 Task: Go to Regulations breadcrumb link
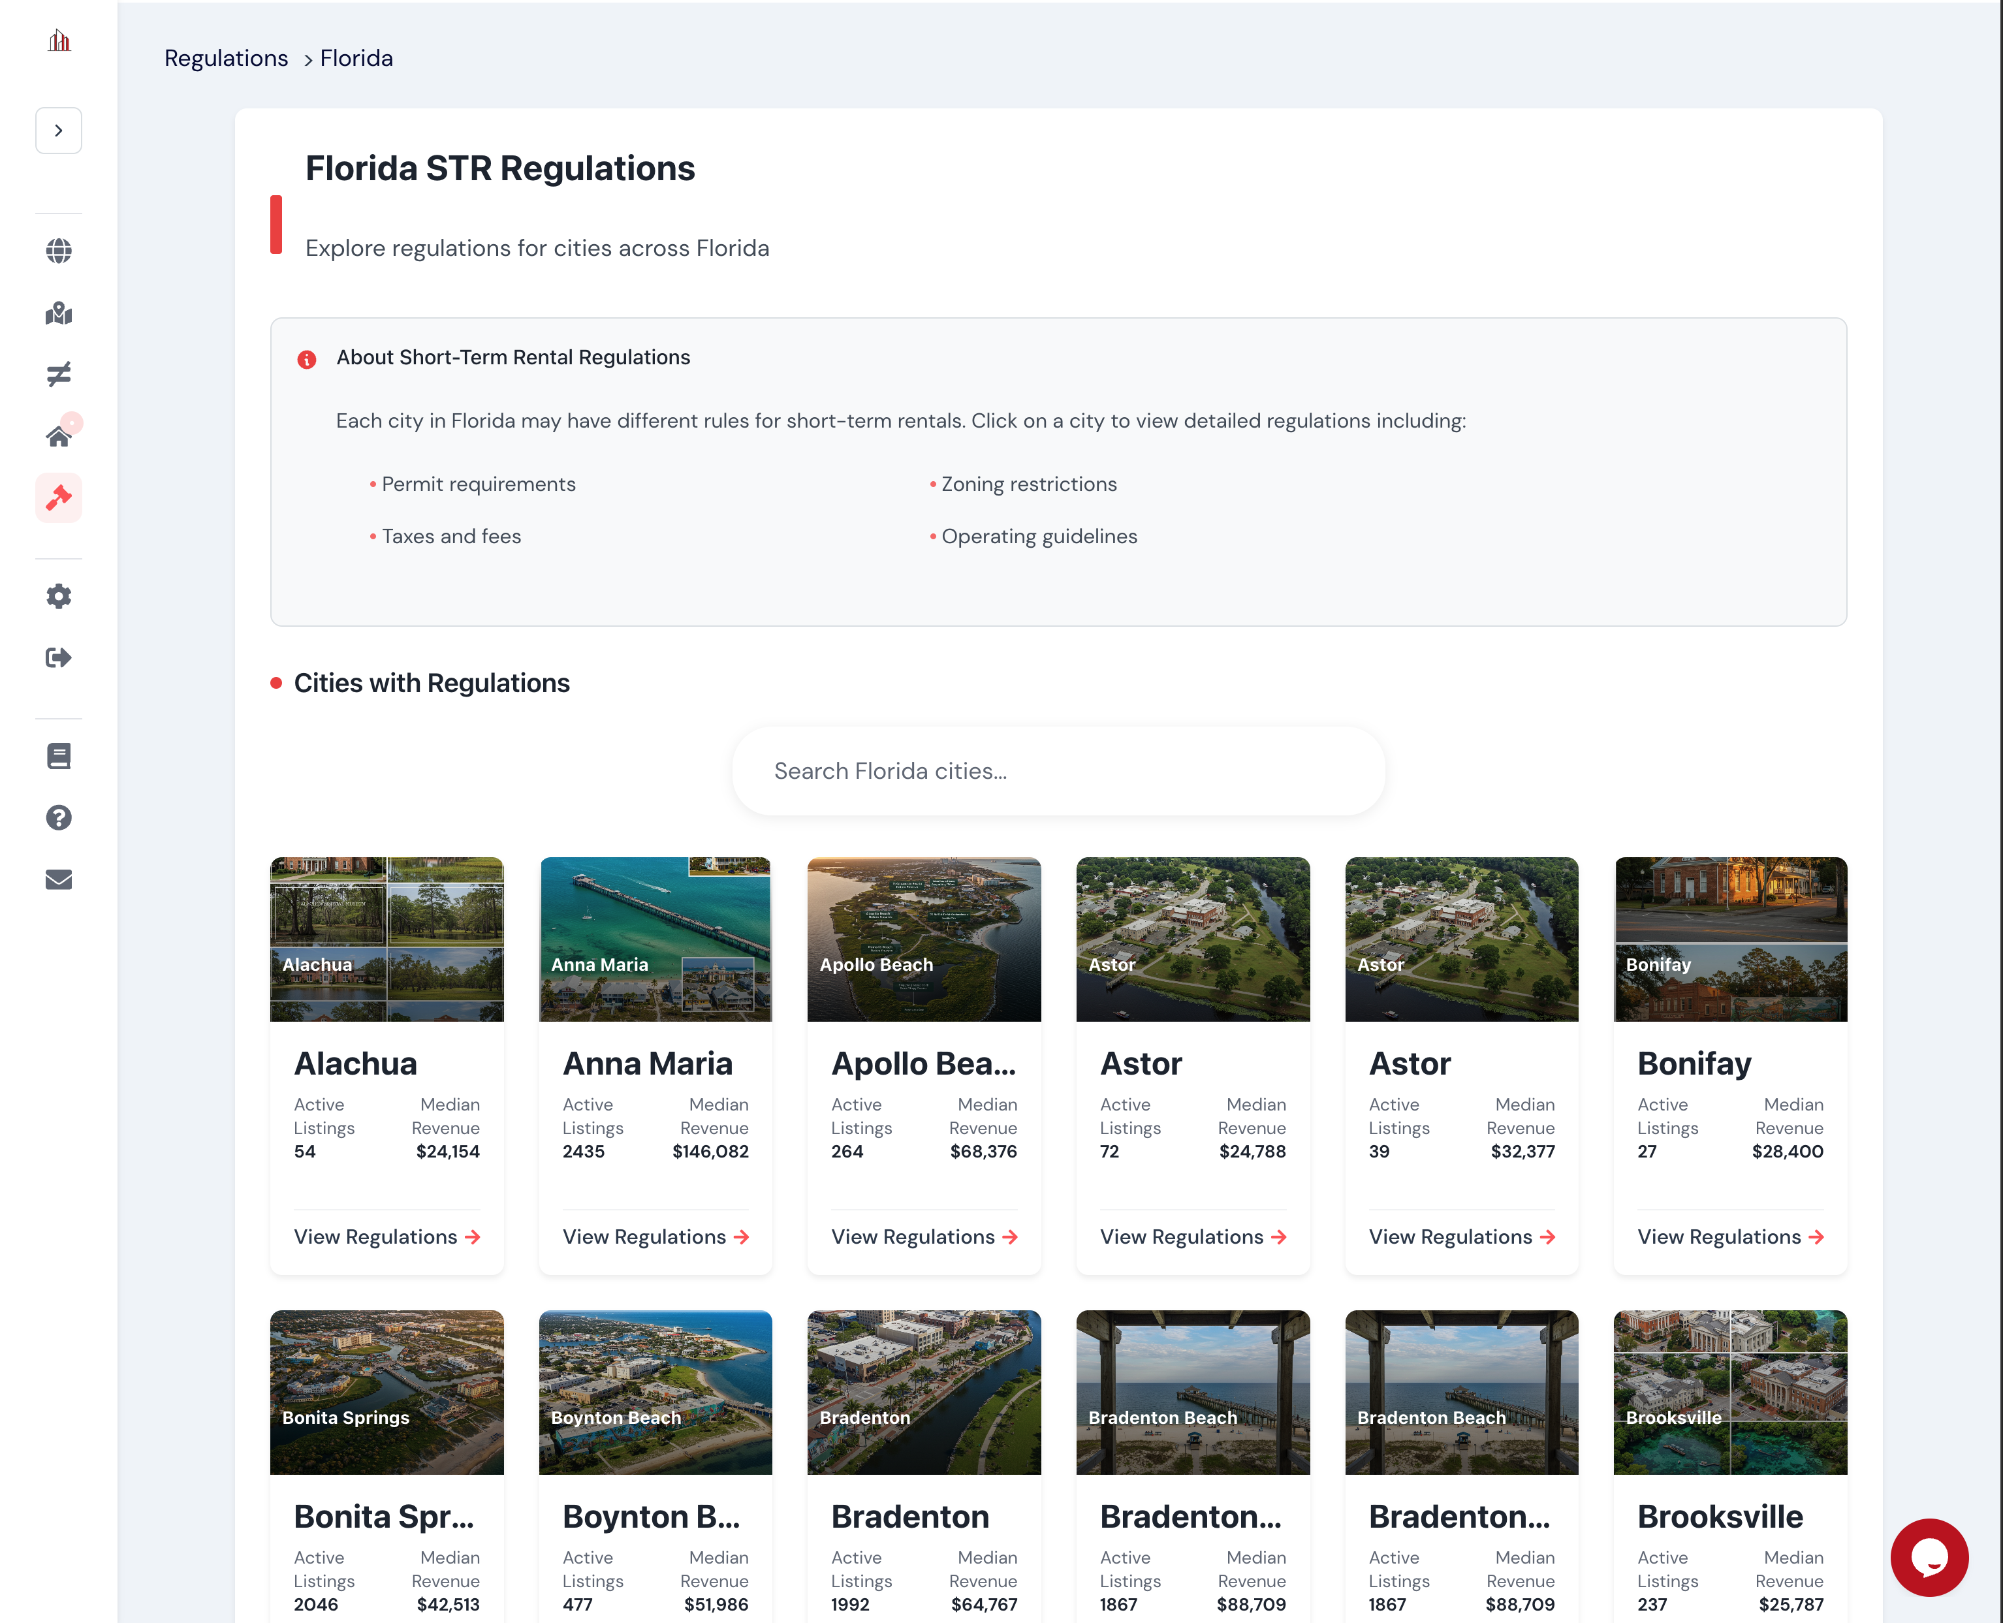click(226, 58)
